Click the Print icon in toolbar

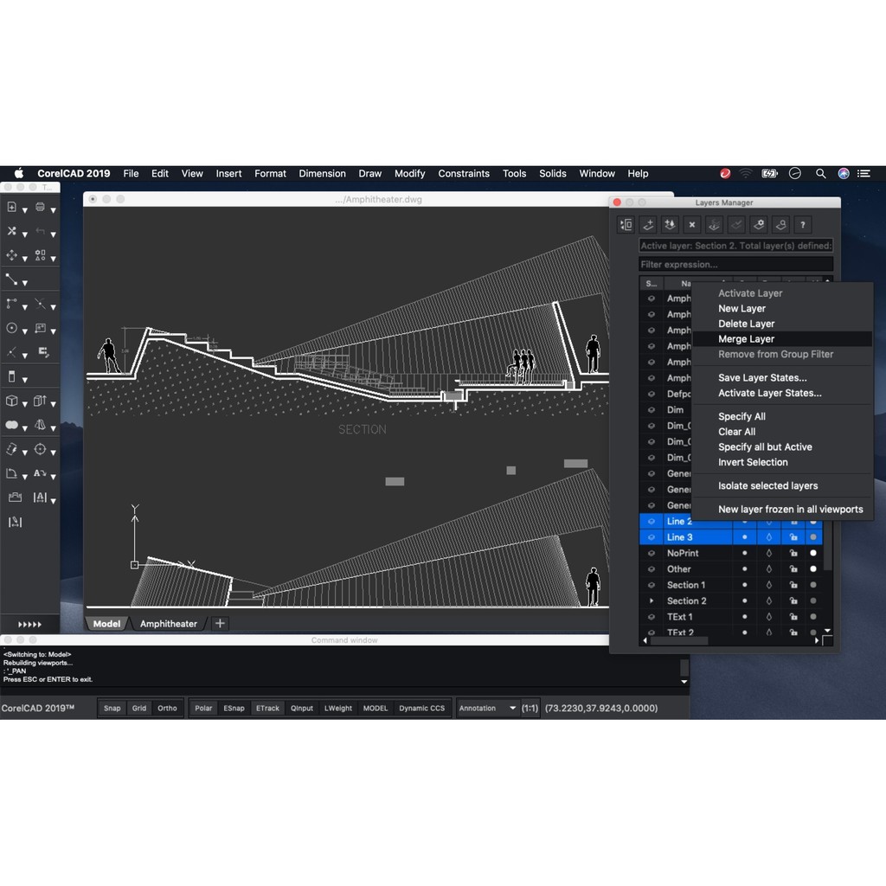click(40, 207)
